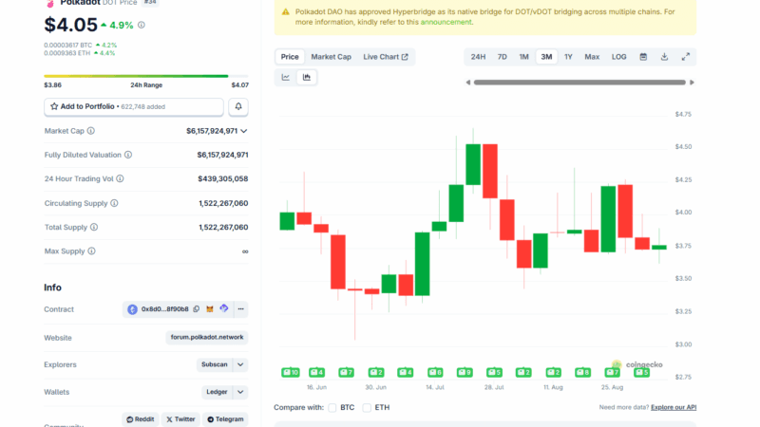Switch to the line chart view icon
Screen dimensions: 760x427
[x=286, y=77]
